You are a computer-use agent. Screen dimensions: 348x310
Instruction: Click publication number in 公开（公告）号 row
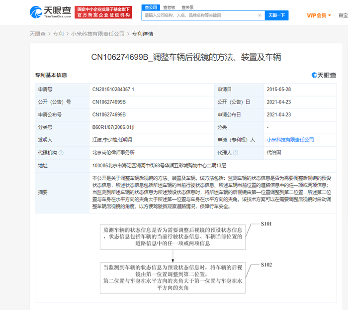pyautogui.click(x=109, y=102)
